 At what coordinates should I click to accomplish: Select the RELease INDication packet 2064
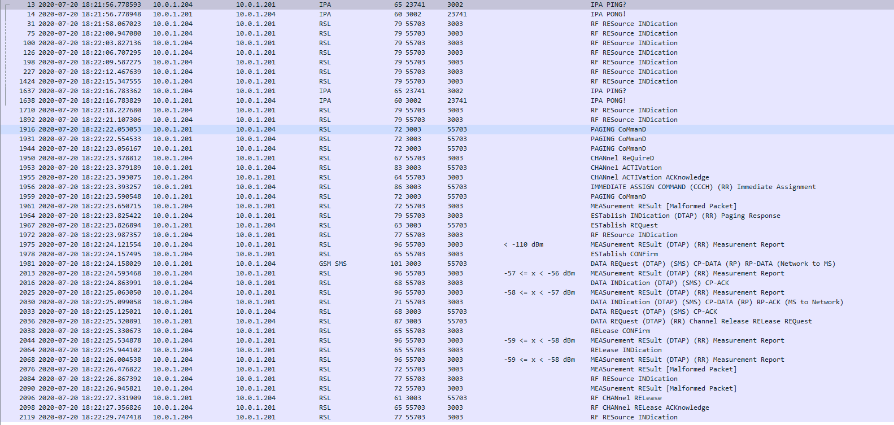626,350
